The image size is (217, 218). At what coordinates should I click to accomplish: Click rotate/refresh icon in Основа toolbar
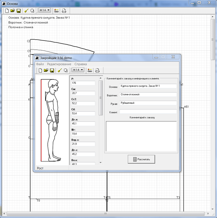pos(32,11)
